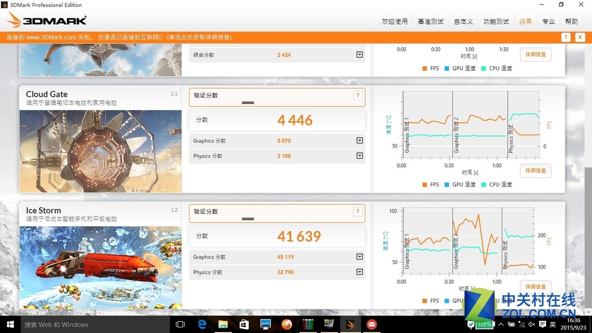Click the Ice Storm preview thumbnail
The width and height of the screenshot is (592, 333).
pos(100,266)
